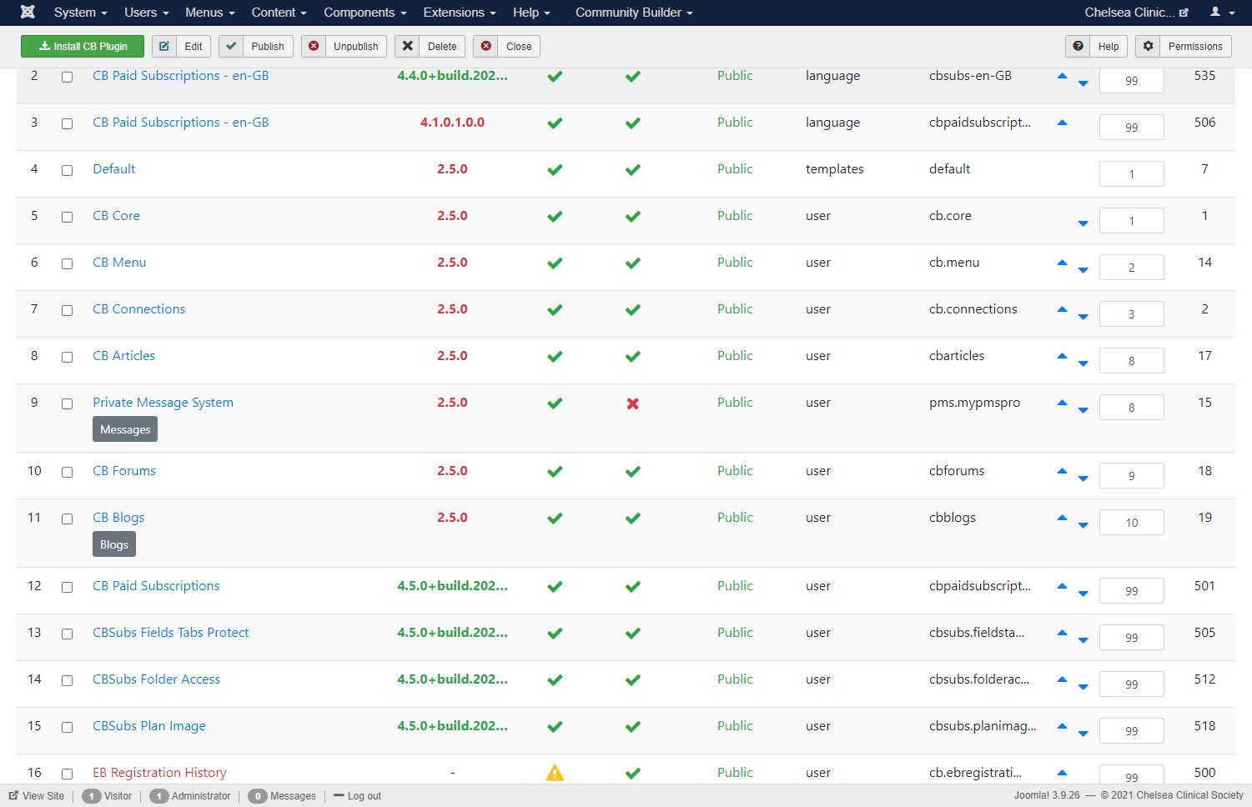Viewport: 1252px width, 807px height.
Task: Move CB Articles row down
Action: [x=1083, y=363]
